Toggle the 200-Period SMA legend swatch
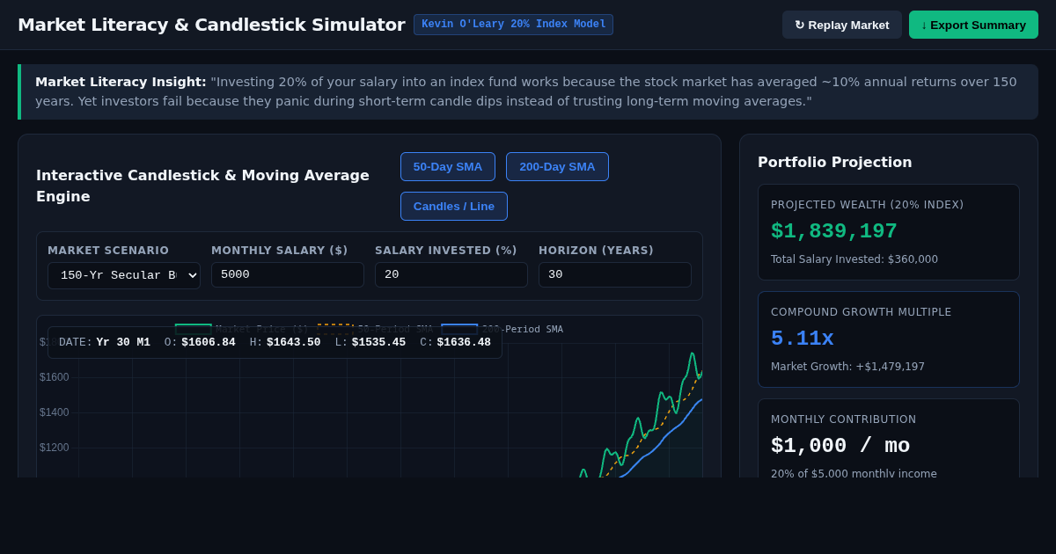Image resolution: width=1056 pixels, height=554 pixels. tap(459, 329)
